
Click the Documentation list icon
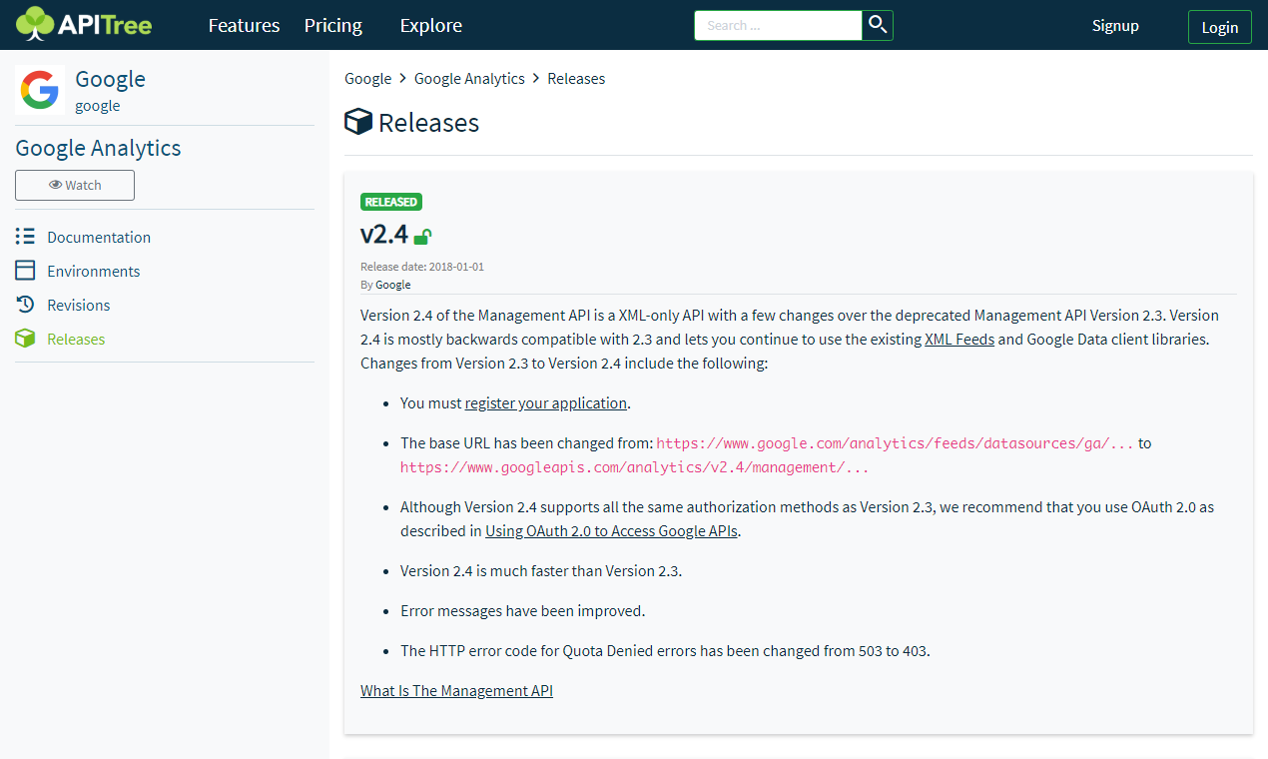25,237
